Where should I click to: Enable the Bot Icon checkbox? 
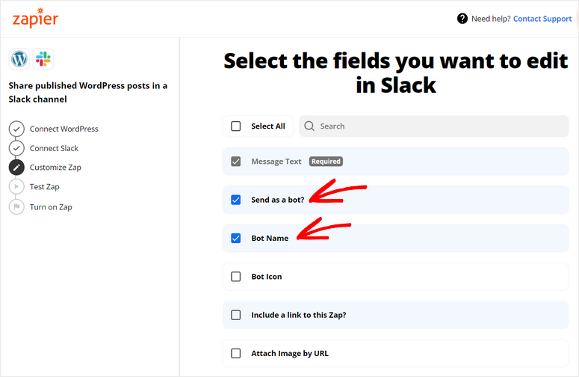tap(236, 277)
